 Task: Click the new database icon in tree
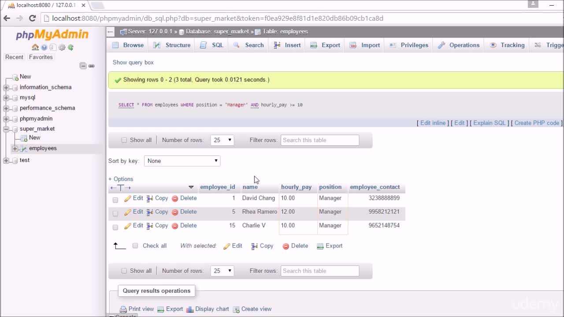[15, 77]
